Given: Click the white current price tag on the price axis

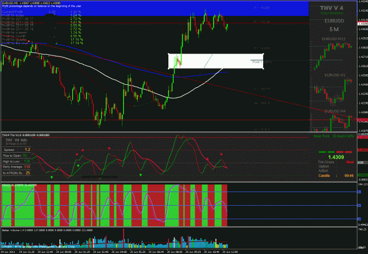Looking at the screenshot, I should (x=362, y=24).
